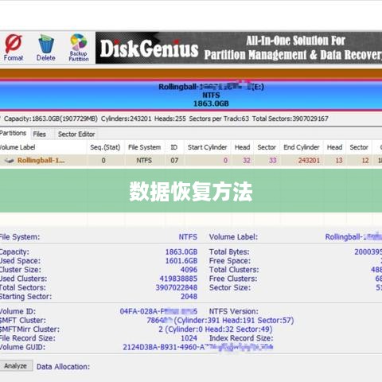The image size is (382, 382).
Task: Click the Analyze button
Action: click(x=16, y=366)
